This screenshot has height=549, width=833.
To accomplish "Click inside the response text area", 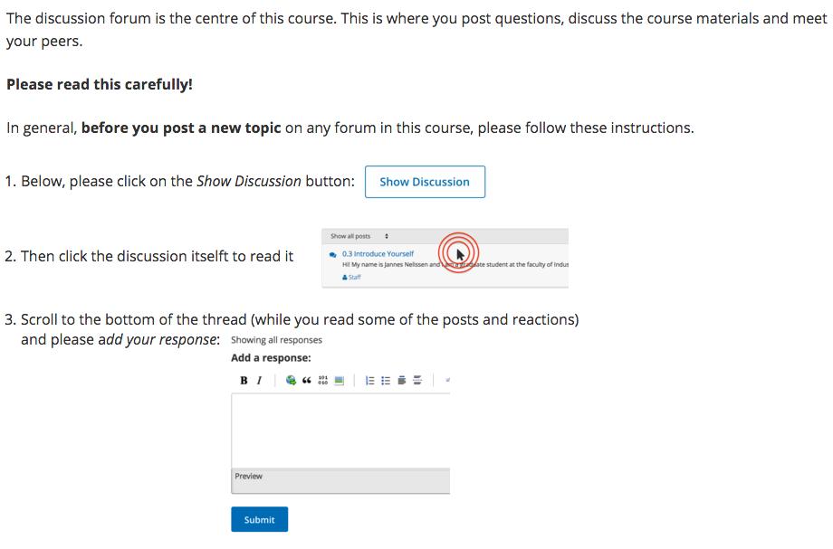I will 340,431.
